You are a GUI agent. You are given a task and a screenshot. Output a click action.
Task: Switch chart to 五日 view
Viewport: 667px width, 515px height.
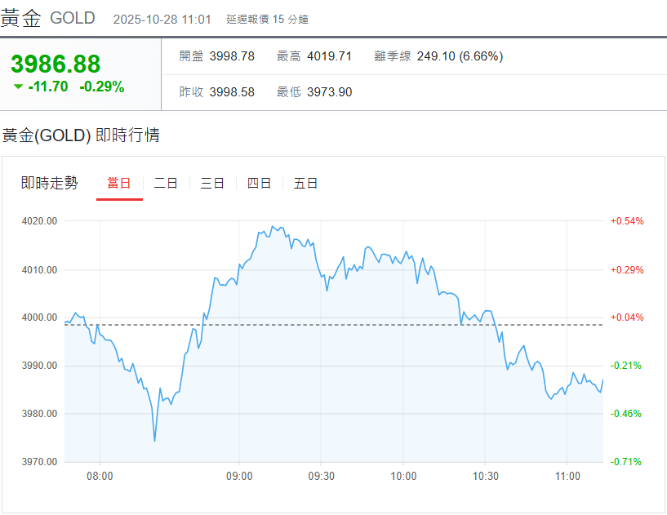click(x=305, y=184)
